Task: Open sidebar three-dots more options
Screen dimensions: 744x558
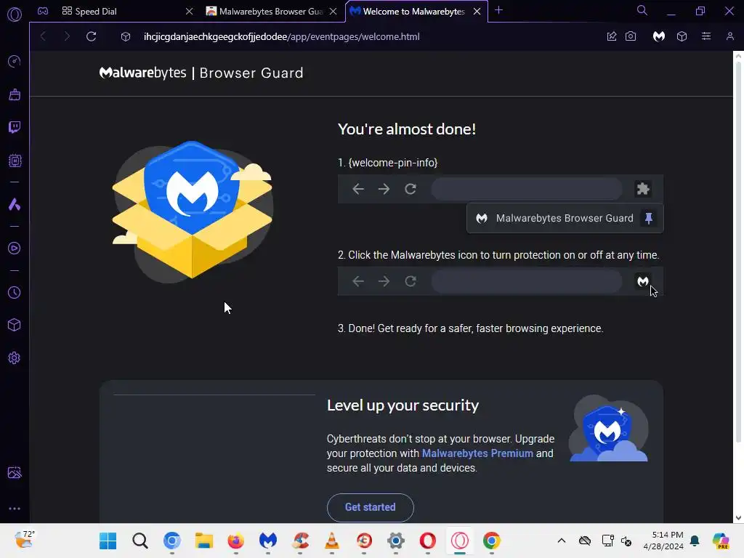Action: 15,508
